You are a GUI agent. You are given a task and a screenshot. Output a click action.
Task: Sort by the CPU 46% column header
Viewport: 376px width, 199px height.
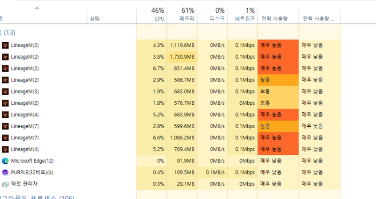click(x=152, y=15)
